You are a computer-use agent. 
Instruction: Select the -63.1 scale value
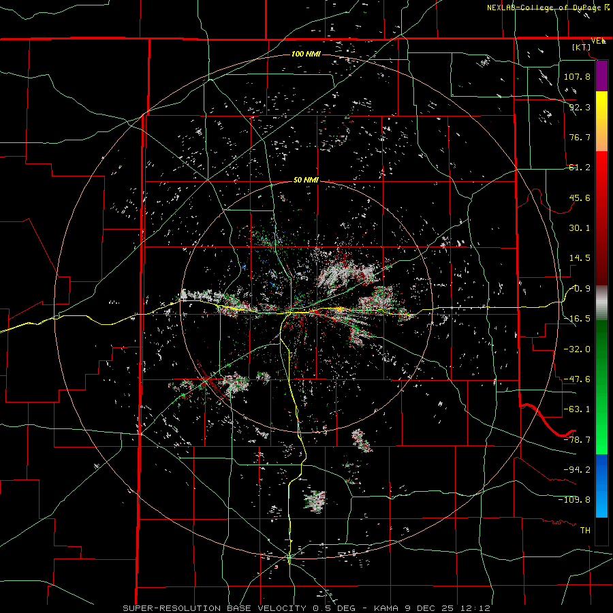pos(577,409)
